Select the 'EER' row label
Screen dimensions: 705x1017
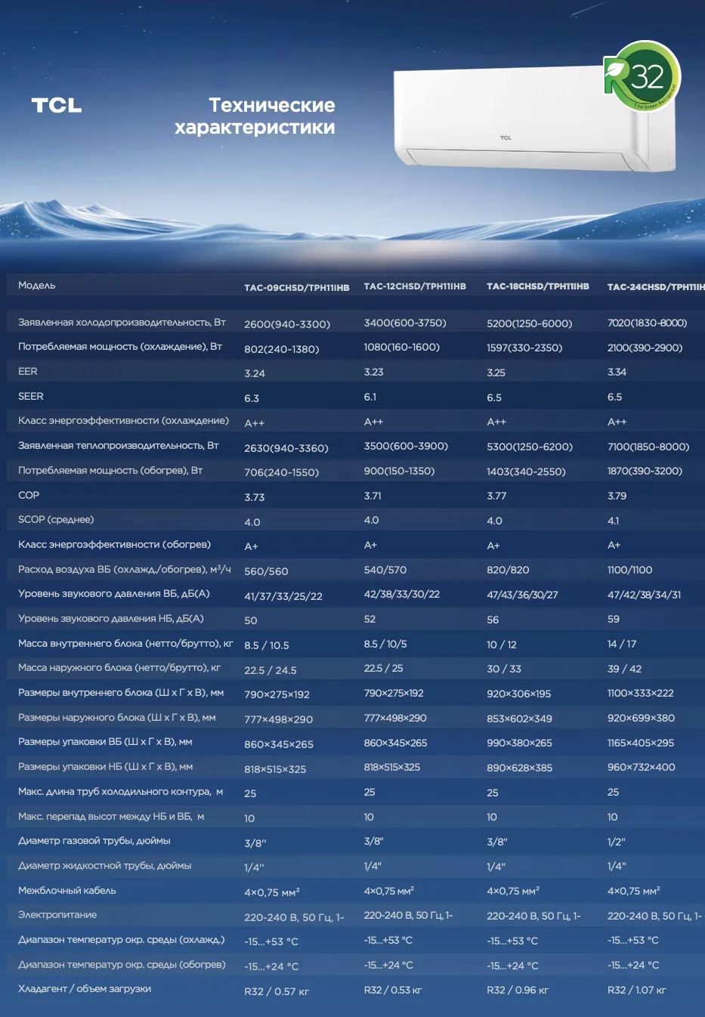28,372
